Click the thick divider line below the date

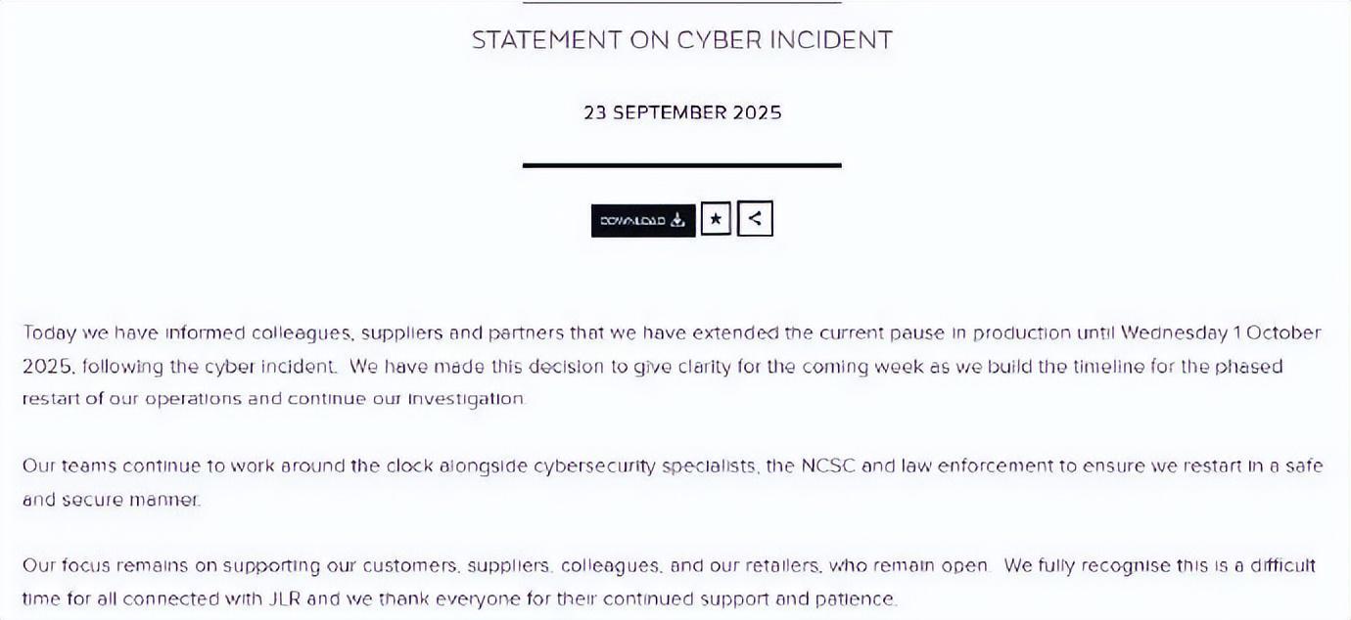pos(682,165)
